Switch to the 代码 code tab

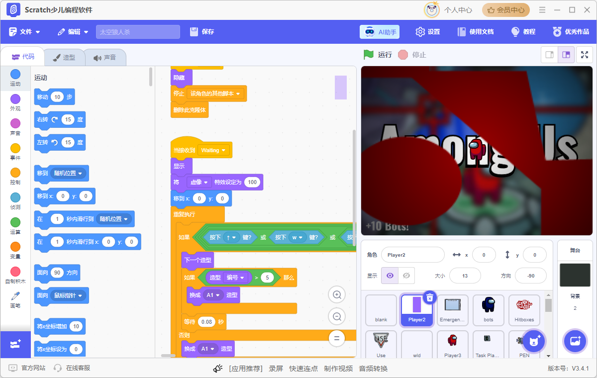click(23, 57)
